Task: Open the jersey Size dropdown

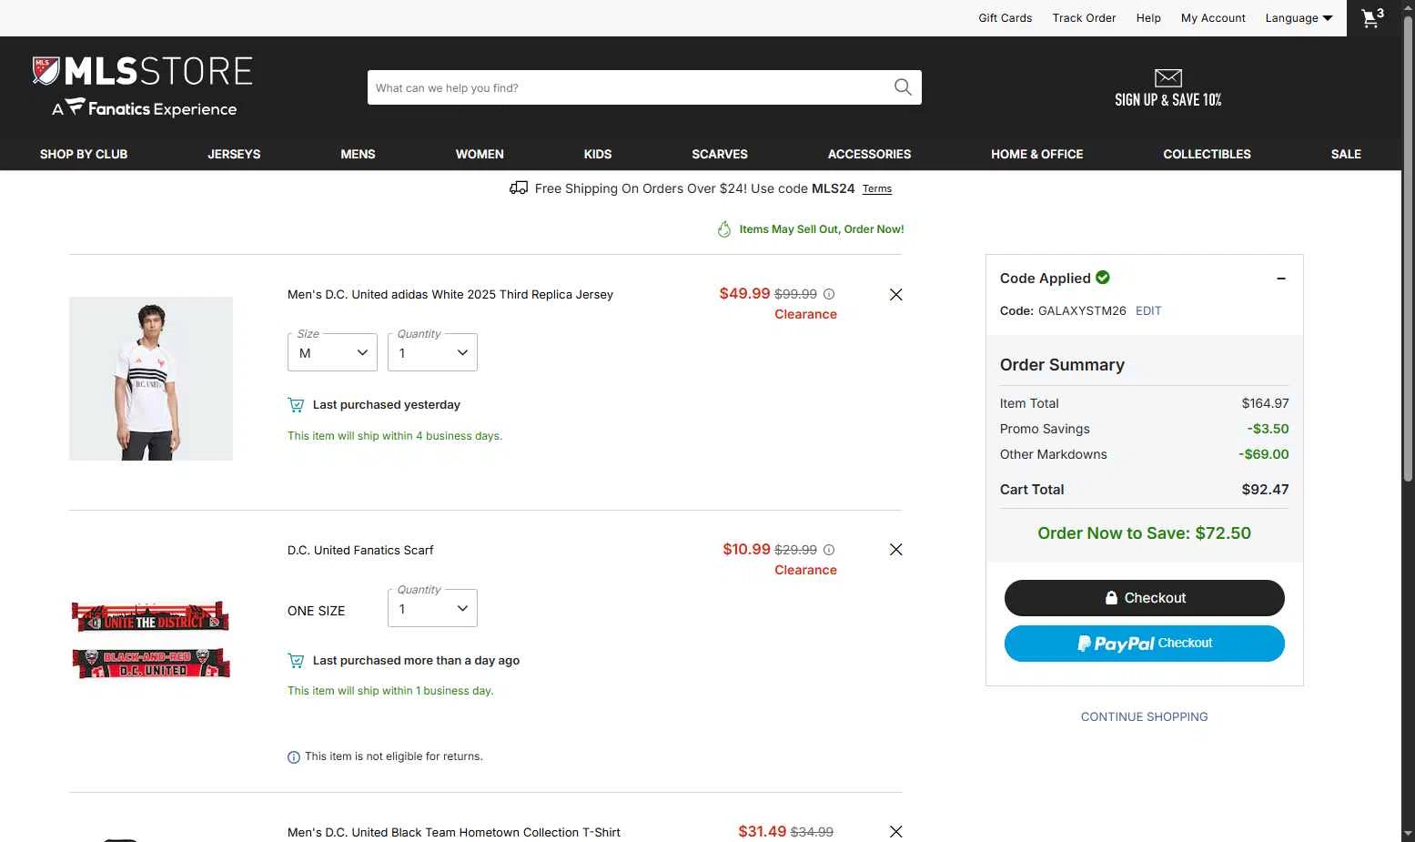Action: [332, 352]
